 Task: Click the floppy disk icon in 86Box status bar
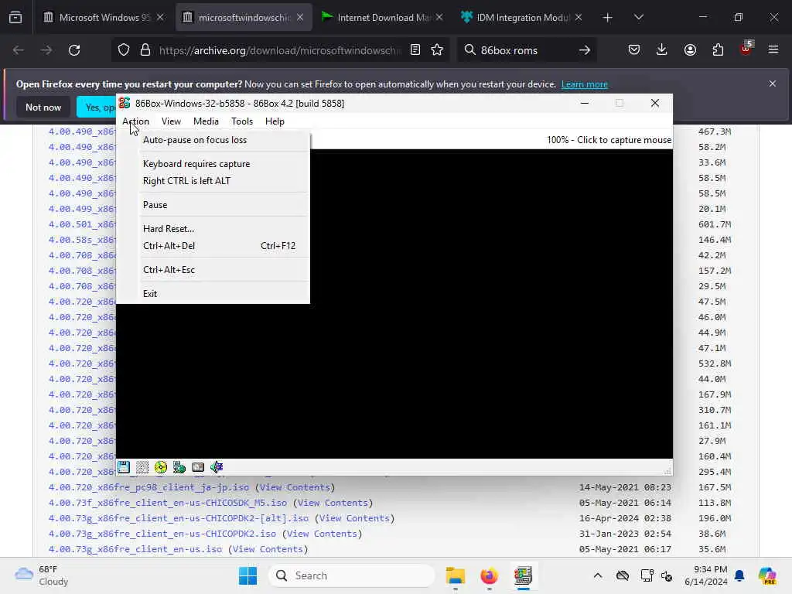pos(124,467)
